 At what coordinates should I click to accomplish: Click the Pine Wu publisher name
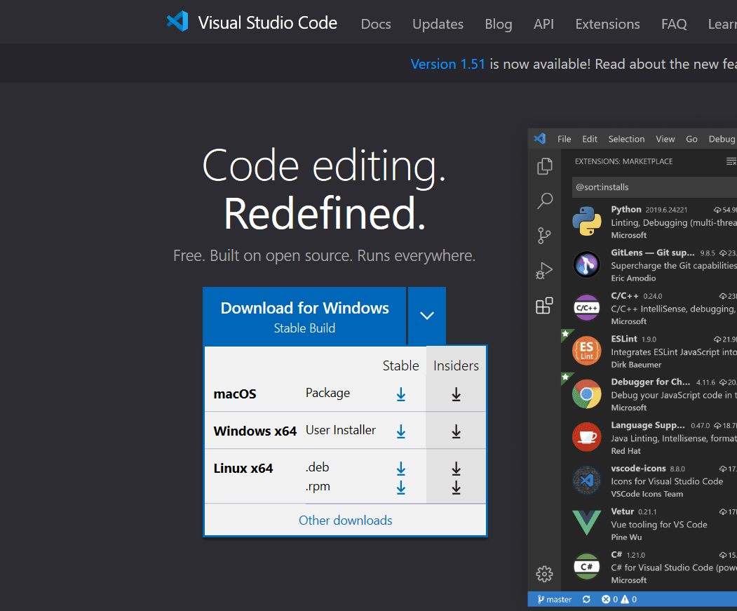pos(626,537)
